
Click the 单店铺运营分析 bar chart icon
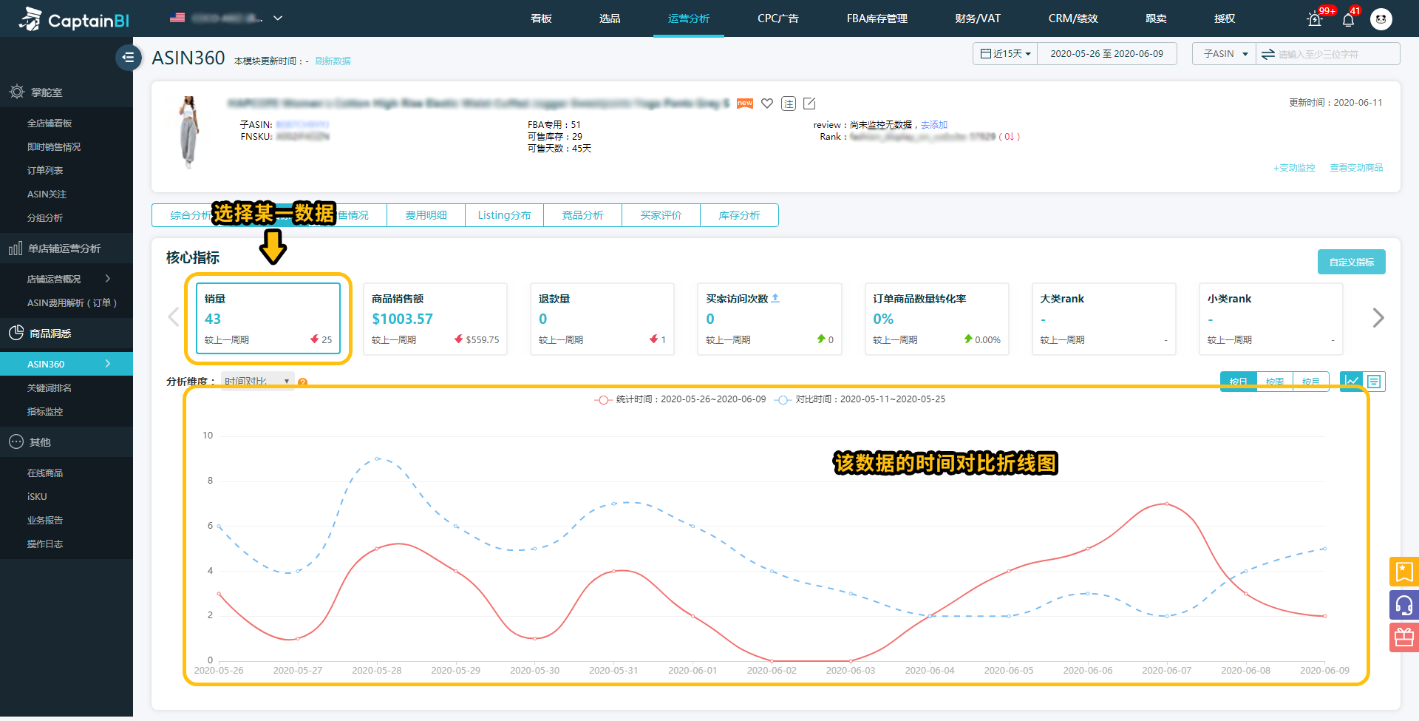[16, 248]
